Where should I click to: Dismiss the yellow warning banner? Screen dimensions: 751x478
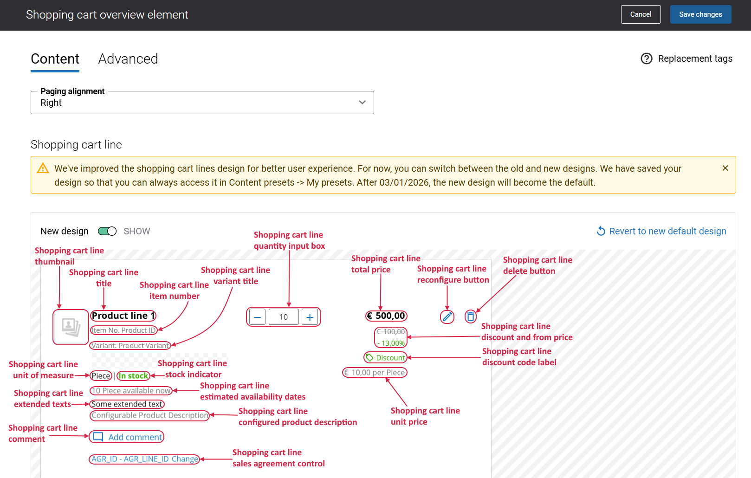click(x=725, y=168)
